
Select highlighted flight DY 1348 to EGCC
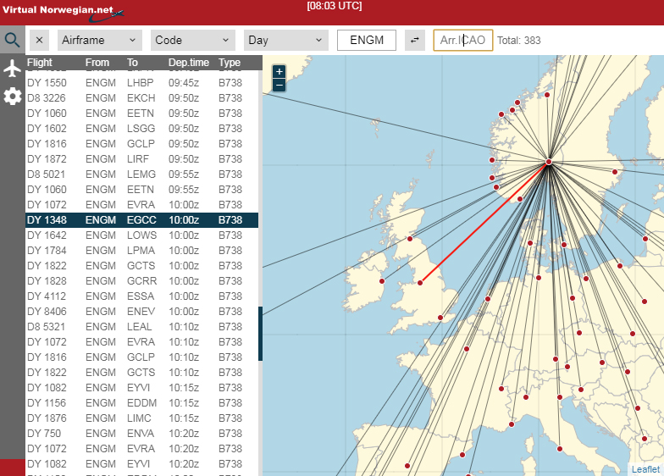click(x=142, y=220)
